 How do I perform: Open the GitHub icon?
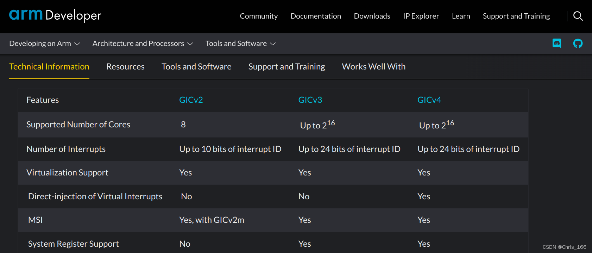tap(578, 44)
